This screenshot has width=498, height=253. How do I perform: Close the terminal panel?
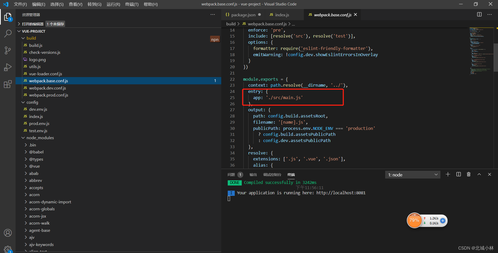click(x=489, y=174)
